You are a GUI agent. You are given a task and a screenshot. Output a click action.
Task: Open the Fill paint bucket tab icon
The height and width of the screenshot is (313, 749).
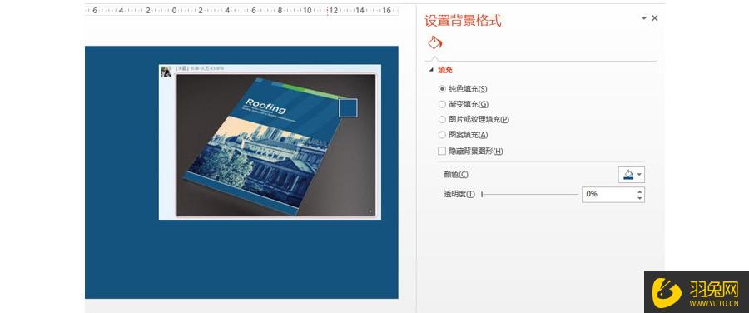[x=434, y=43]
